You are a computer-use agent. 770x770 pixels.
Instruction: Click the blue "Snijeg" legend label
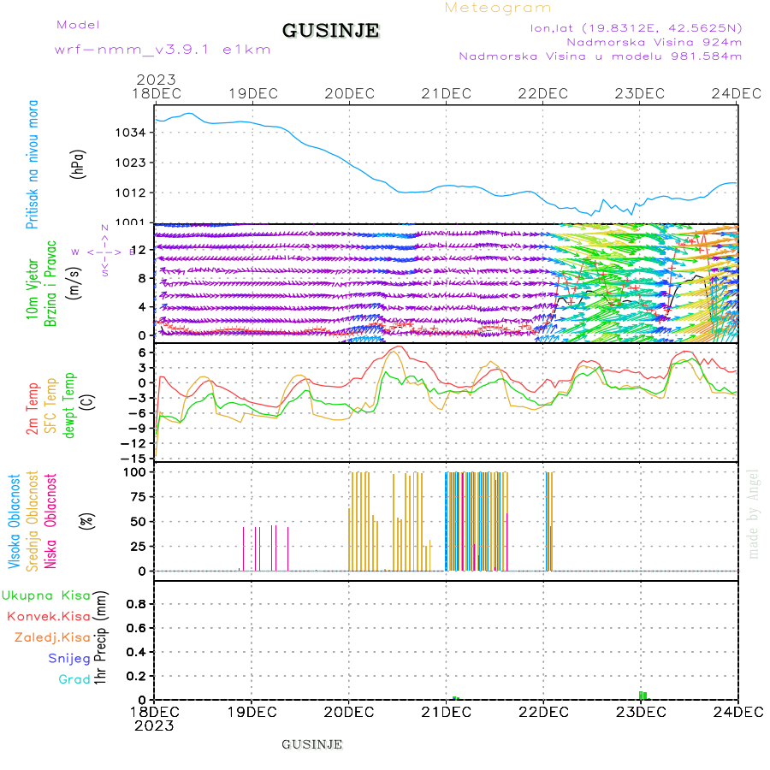tap(69, 659)
